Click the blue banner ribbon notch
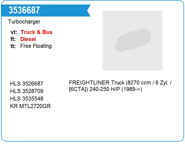 click(89, 10)
